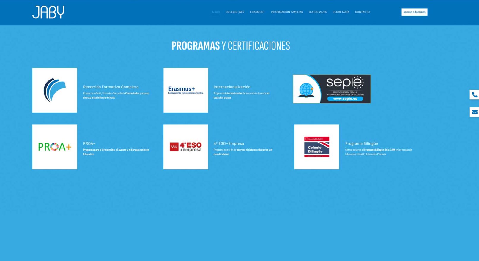This screenshot has width=479, height=261.
Task: Click the blue swoosh logo tile
Action: tap(55, 90)
